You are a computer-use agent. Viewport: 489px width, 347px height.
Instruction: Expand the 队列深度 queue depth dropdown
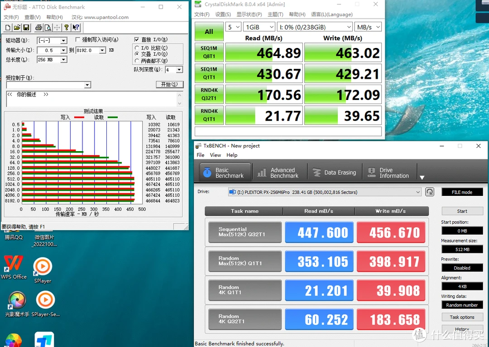(179, 70)
